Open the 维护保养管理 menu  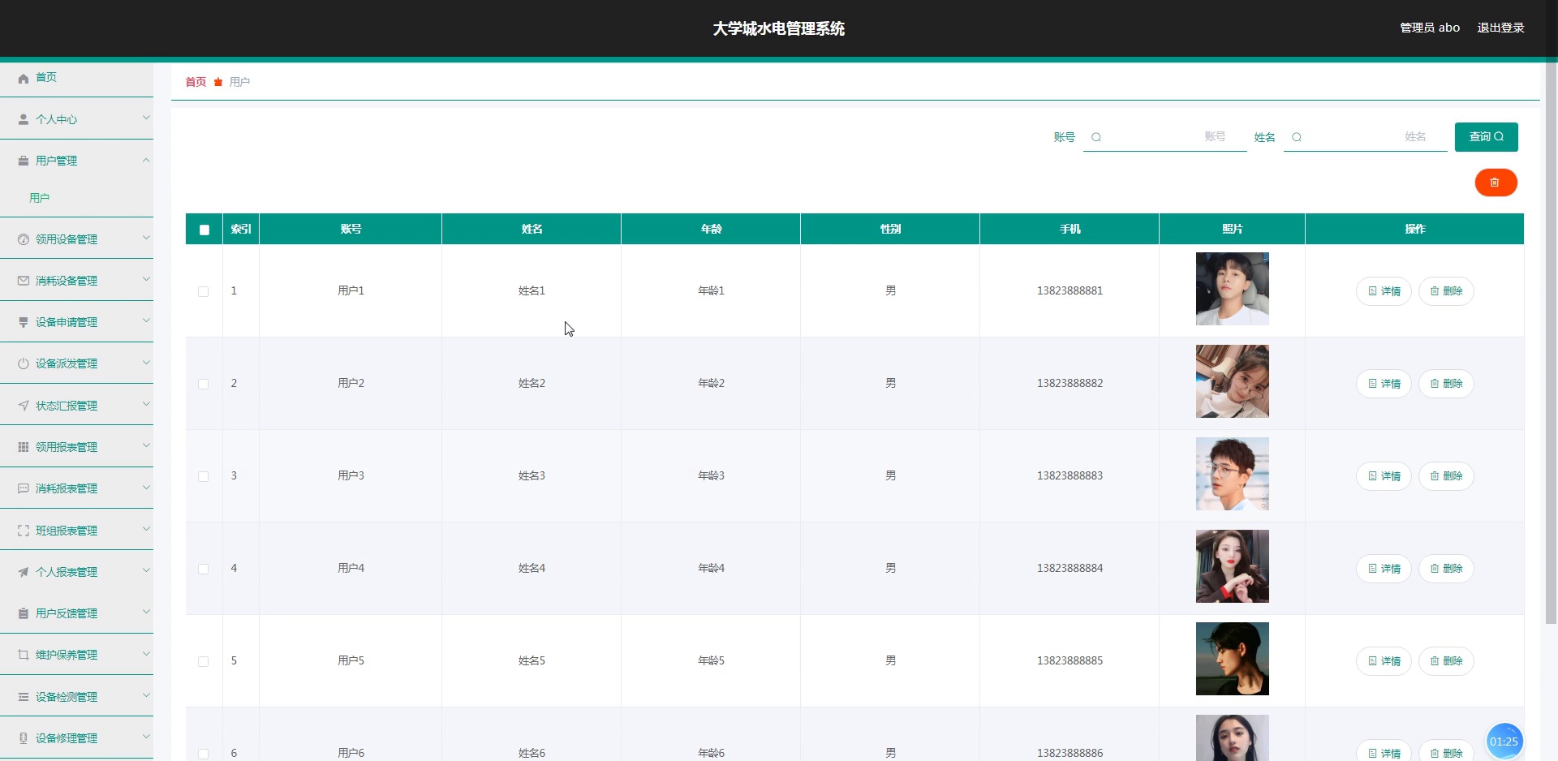[76, 655]
